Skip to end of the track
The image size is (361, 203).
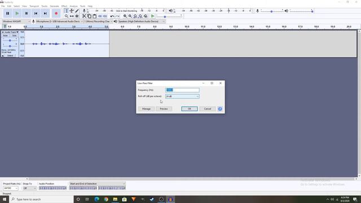coord(45,14)
